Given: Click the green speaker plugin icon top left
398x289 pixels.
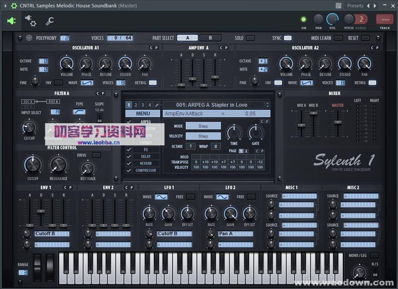Looking at the screenshot, I should pyautogui.click(x=11, y=21).
